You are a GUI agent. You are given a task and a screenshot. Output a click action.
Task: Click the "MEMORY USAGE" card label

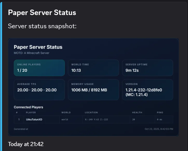click(82, 84)
